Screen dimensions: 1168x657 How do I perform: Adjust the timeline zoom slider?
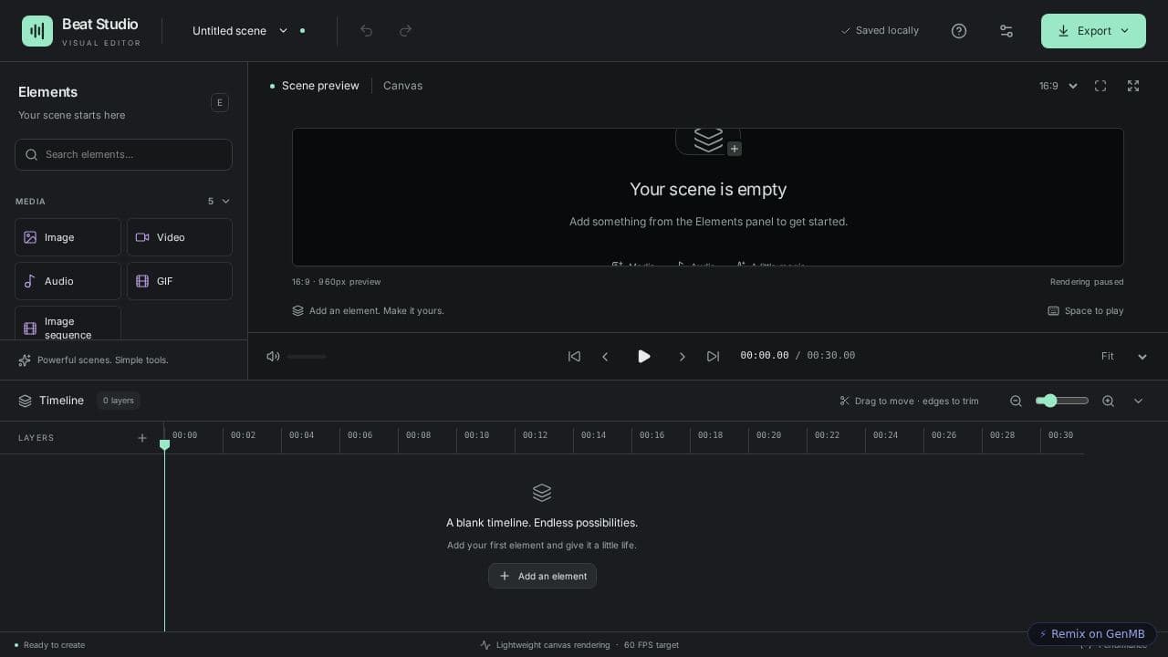(1062, 401)
